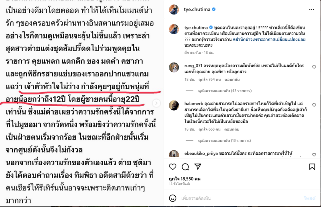Screen dimensions: 321x207
Task: Click the blue hashtag in caption
Action: (x=269, y=39)
